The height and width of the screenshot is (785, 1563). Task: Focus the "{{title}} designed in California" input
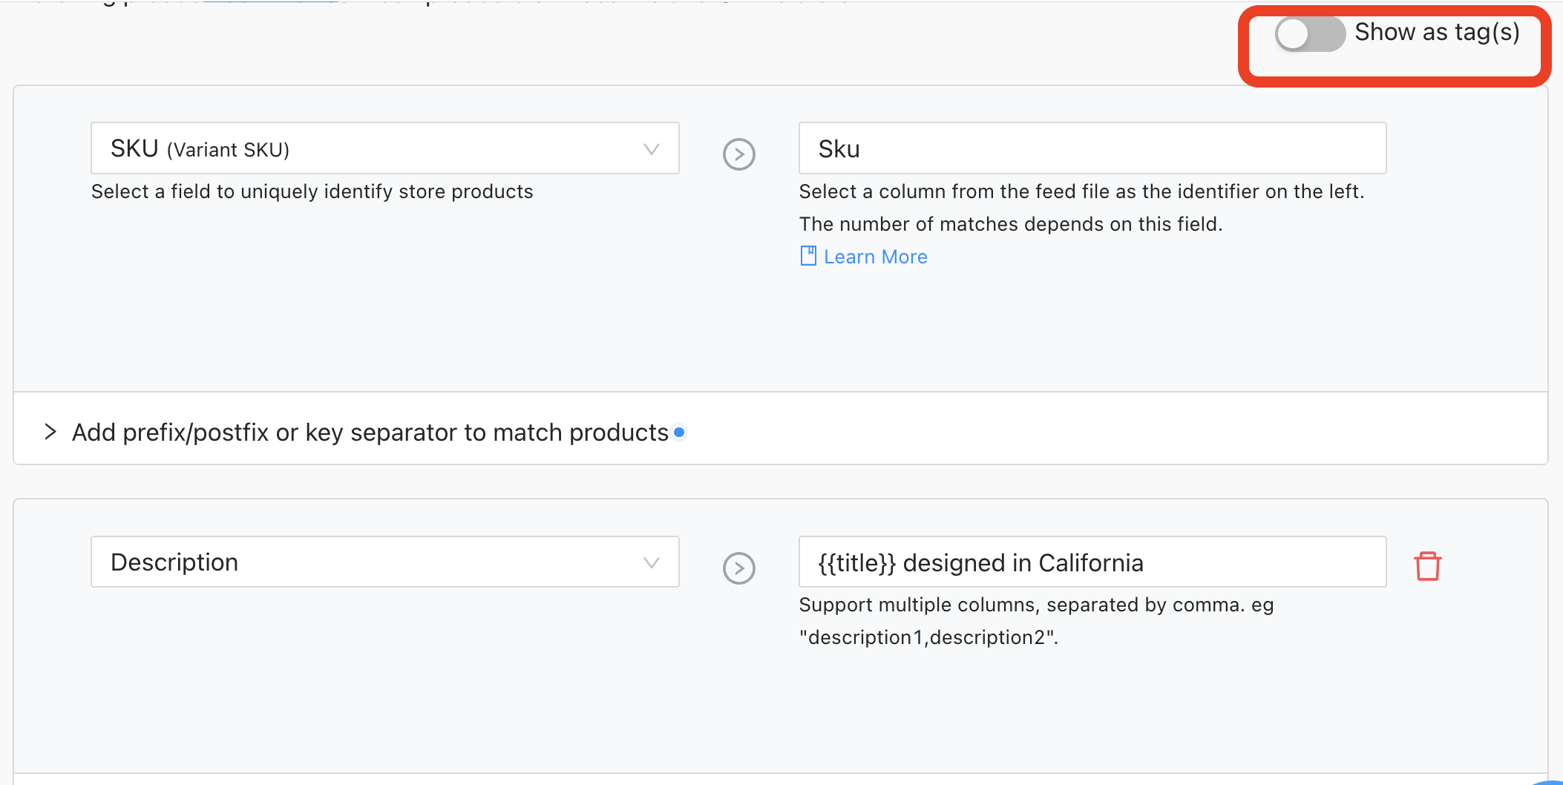(1092, 562)
